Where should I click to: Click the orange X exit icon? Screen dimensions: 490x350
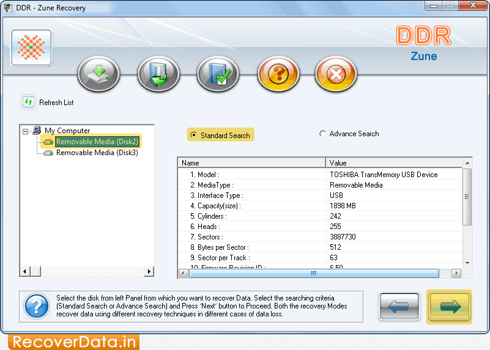tap(336, 75)
